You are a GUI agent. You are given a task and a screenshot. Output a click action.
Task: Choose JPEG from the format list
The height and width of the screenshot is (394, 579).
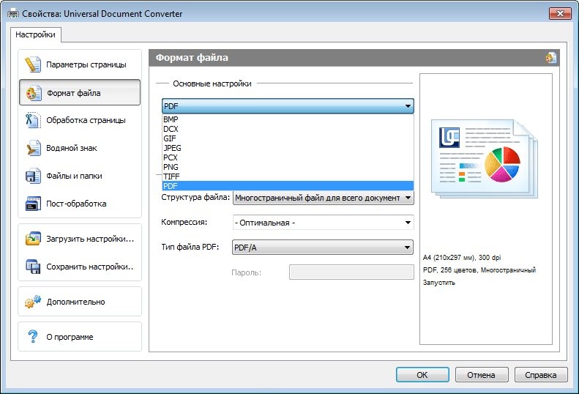pos(288,148)
